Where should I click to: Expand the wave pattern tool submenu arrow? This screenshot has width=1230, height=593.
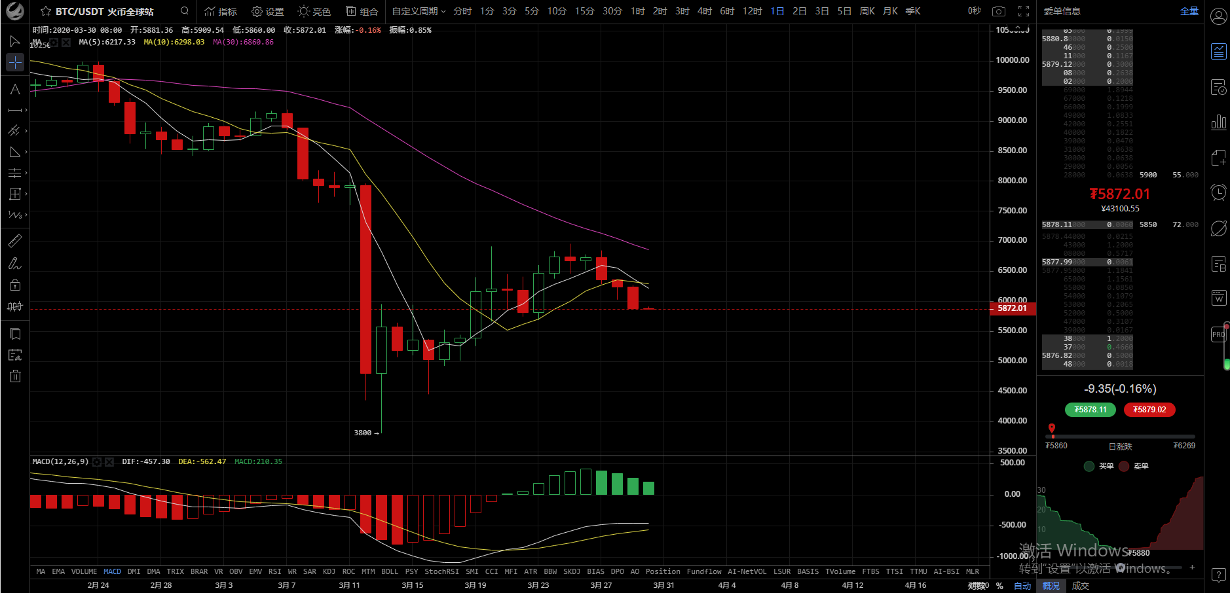26,215
